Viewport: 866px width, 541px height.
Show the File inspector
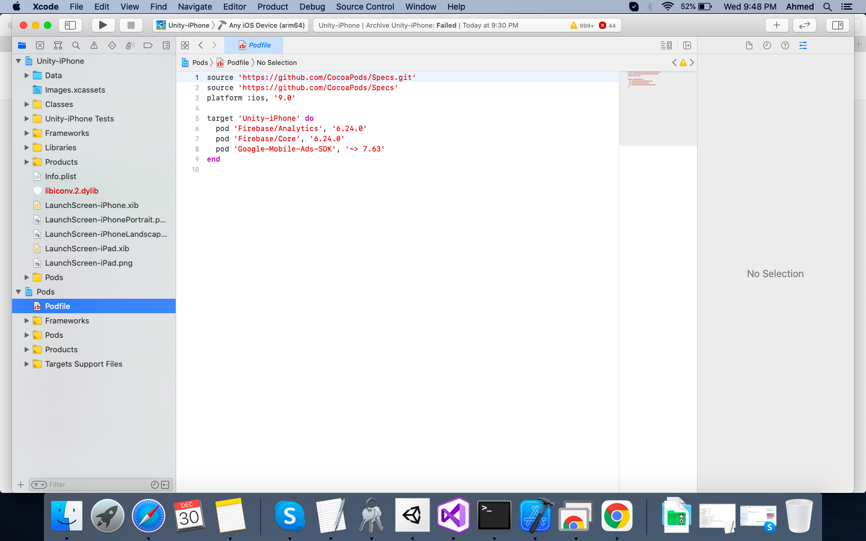tap(749, 45)
